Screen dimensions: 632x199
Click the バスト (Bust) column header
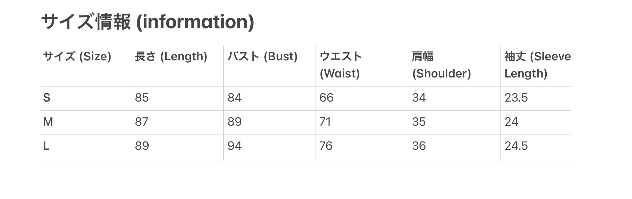pos(262,56)
